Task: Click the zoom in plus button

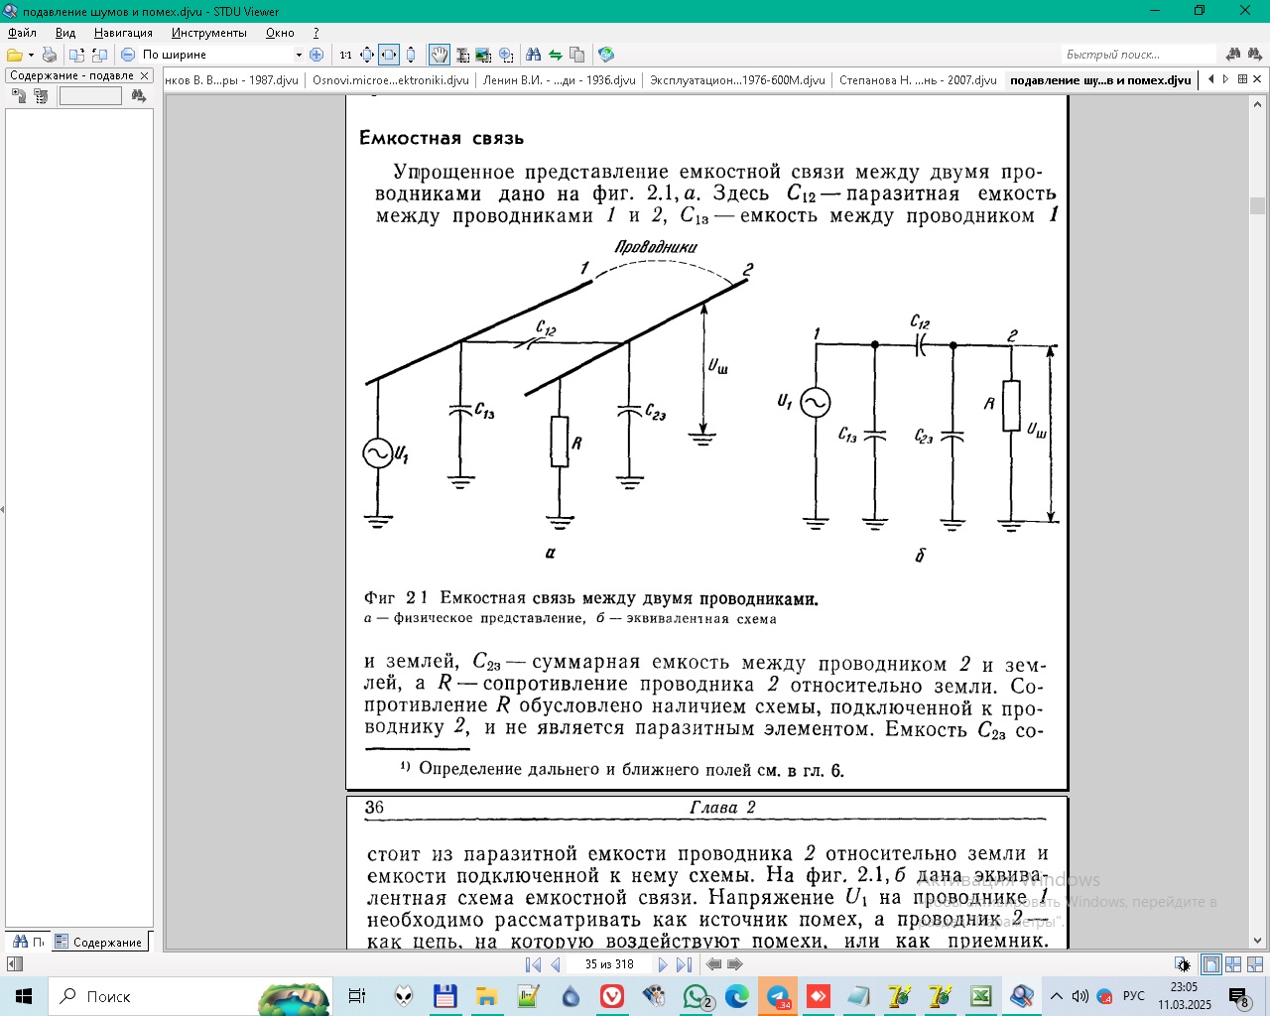Action: (x=317, y=55)
